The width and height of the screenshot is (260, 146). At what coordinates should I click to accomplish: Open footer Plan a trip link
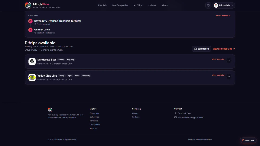click(94, 113)
